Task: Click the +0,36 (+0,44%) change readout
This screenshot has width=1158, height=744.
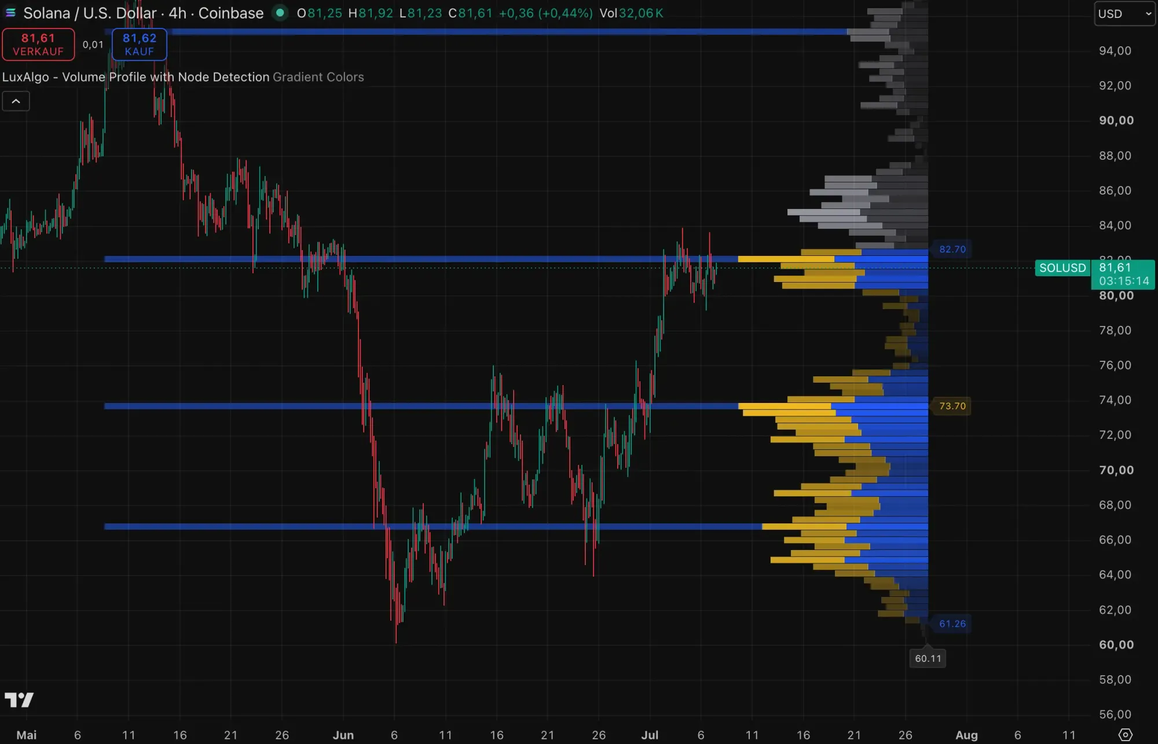Action: 545,13
